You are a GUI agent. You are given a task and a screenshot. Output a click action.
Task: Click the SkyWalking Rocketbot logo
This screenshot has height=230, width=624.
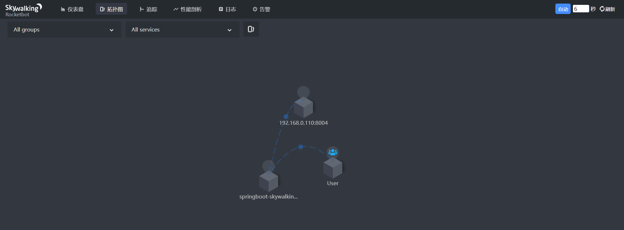pyautogui.click(x=23, y=10)
